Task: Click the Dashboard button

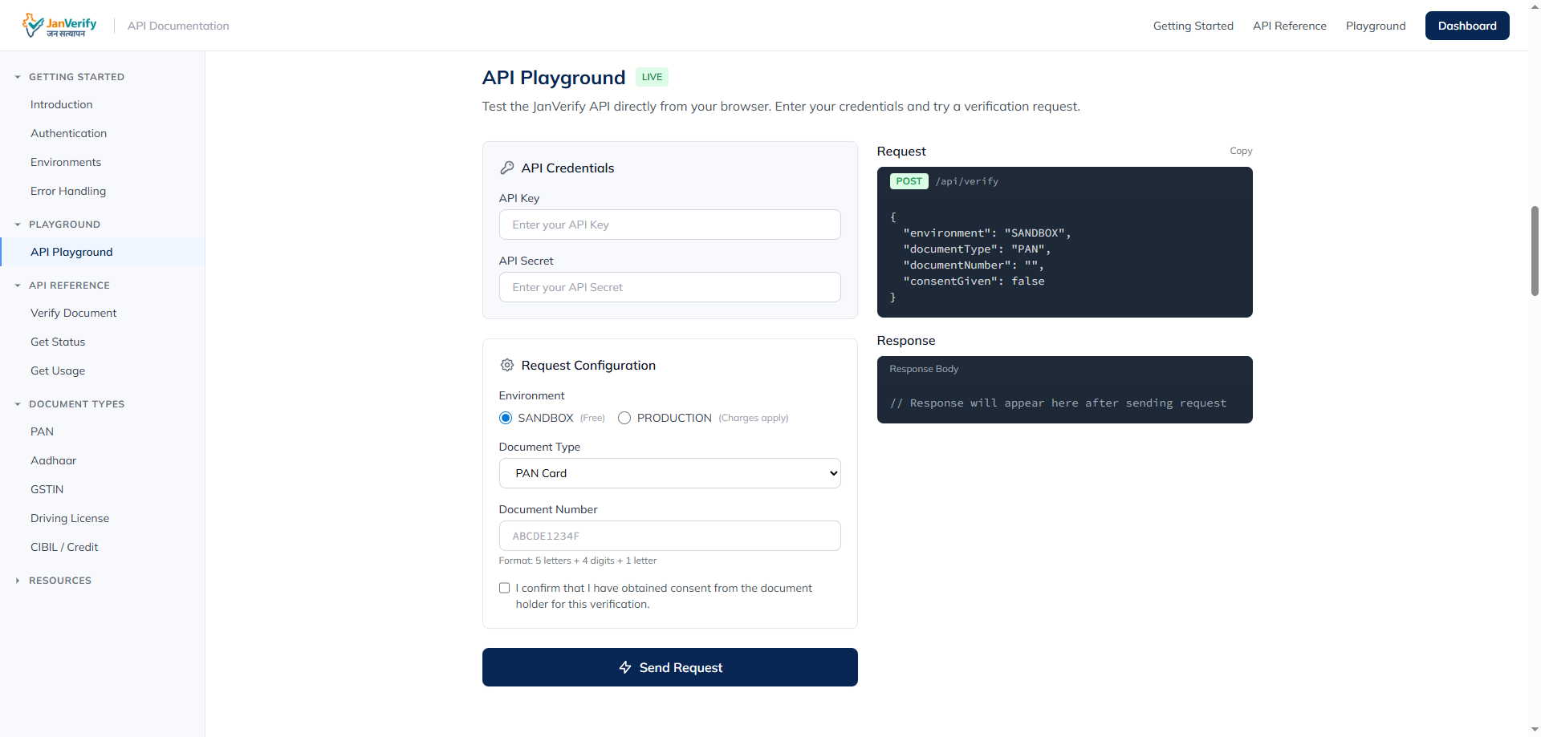Action: pos(1466,26)
